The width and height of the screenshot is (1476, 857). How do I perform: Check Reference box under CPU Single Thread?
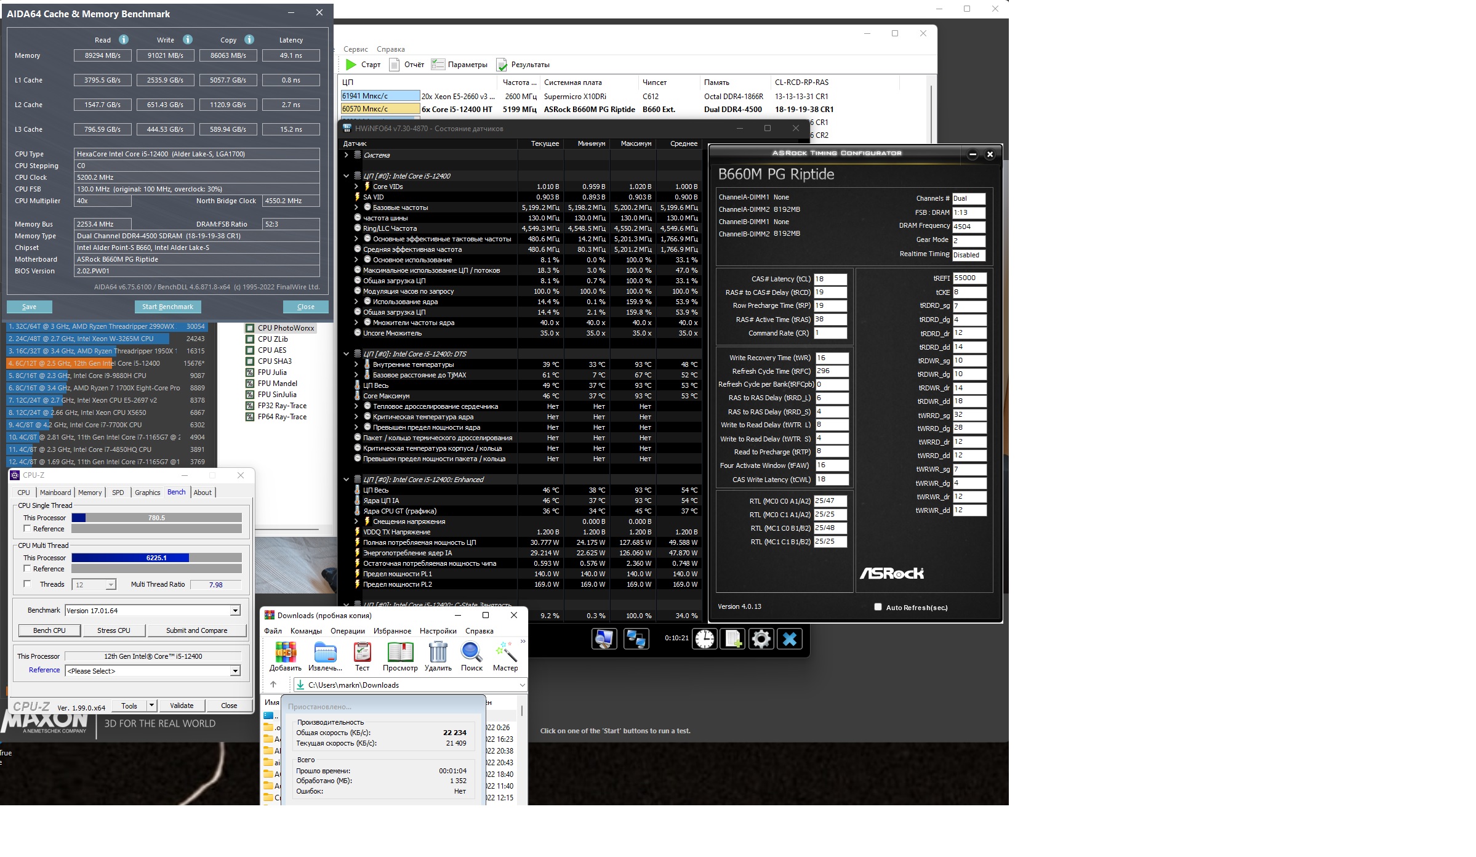click(27, 528)
